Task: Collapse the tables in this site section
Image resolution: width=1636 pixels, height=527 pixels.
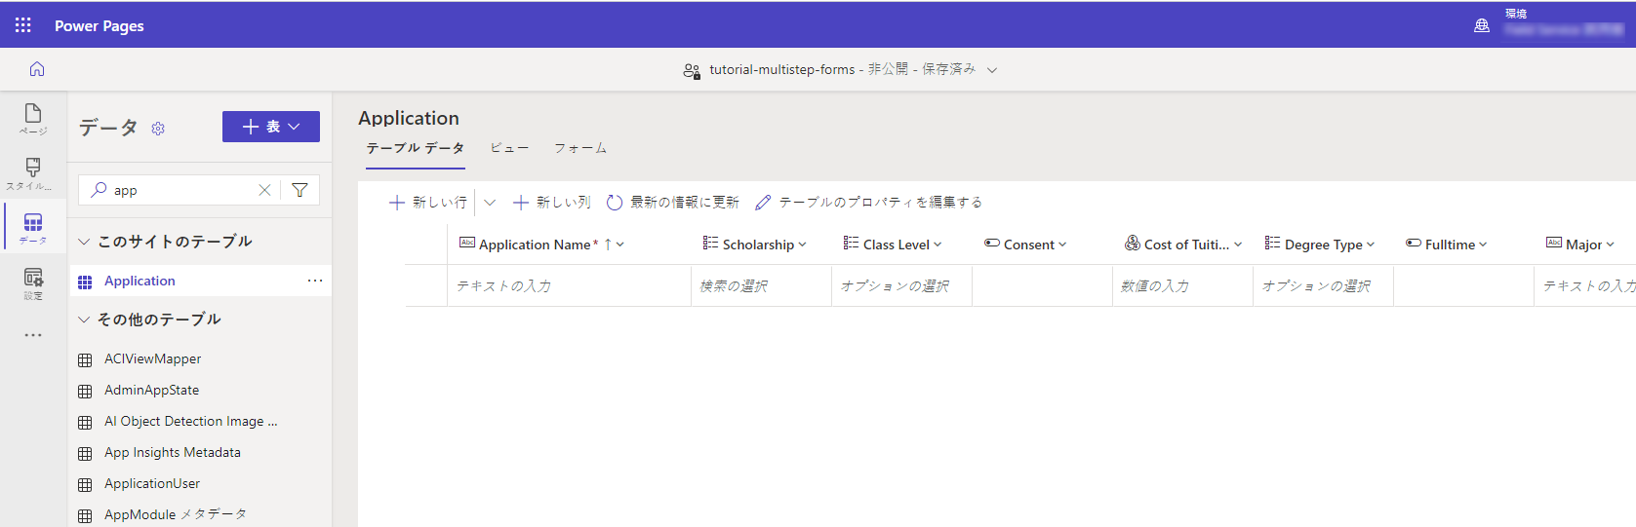Action: coord(84,242)
